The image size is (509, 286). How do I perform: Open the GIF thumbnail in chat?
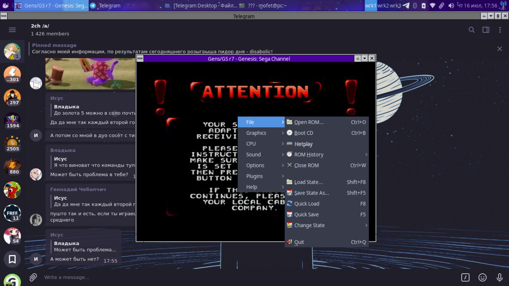90,74
